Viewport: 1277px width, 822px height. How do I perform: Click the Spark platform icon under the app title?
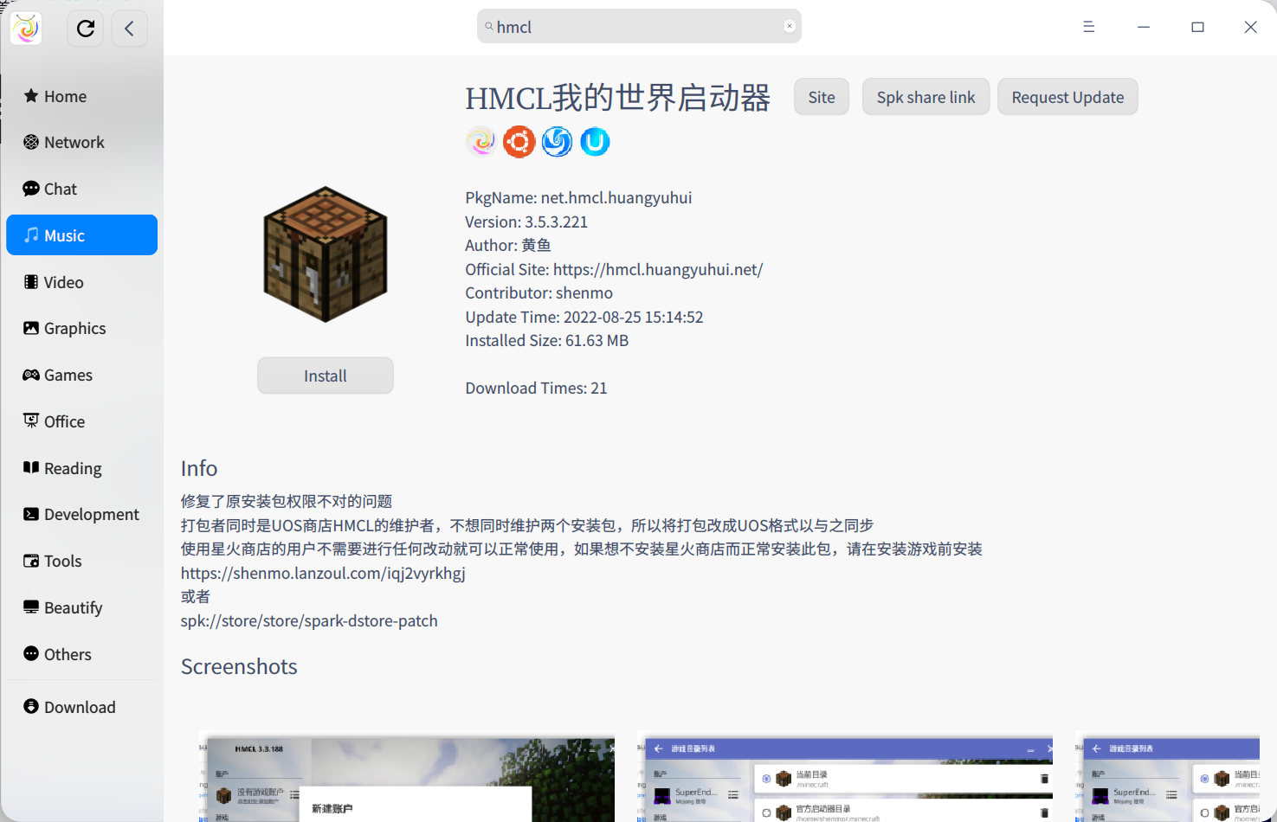click(x=480, y=141)
